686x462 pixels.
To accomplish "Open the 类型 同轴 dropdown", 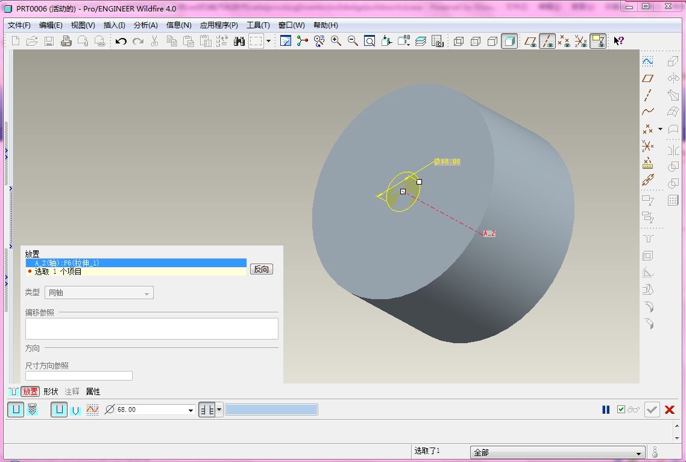I will pyautogui.click(x=99, y=293).
